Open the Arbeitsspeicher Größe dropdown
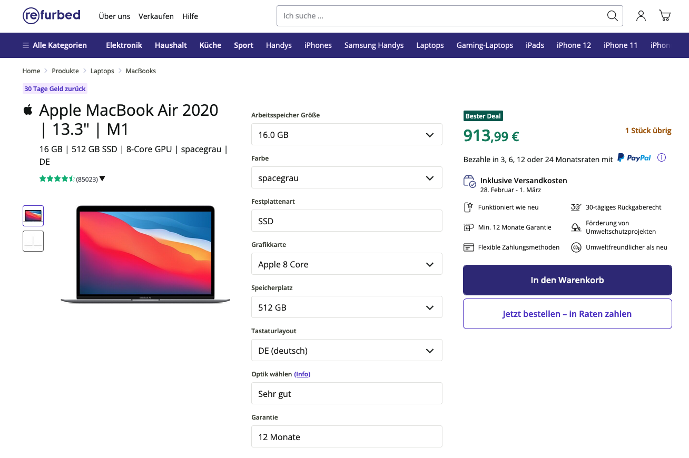Screen dimensions: 689x458 (x=347, y=134)
